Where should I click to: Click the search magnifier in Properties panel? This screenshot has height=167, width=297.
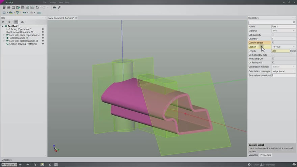click(x=294, y=22)
